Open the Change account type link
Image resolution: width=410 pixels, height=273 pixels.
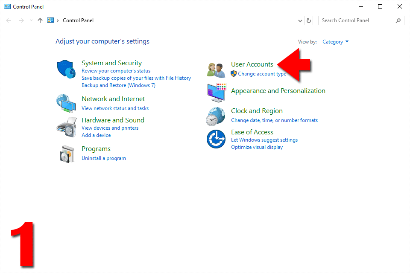262,74
